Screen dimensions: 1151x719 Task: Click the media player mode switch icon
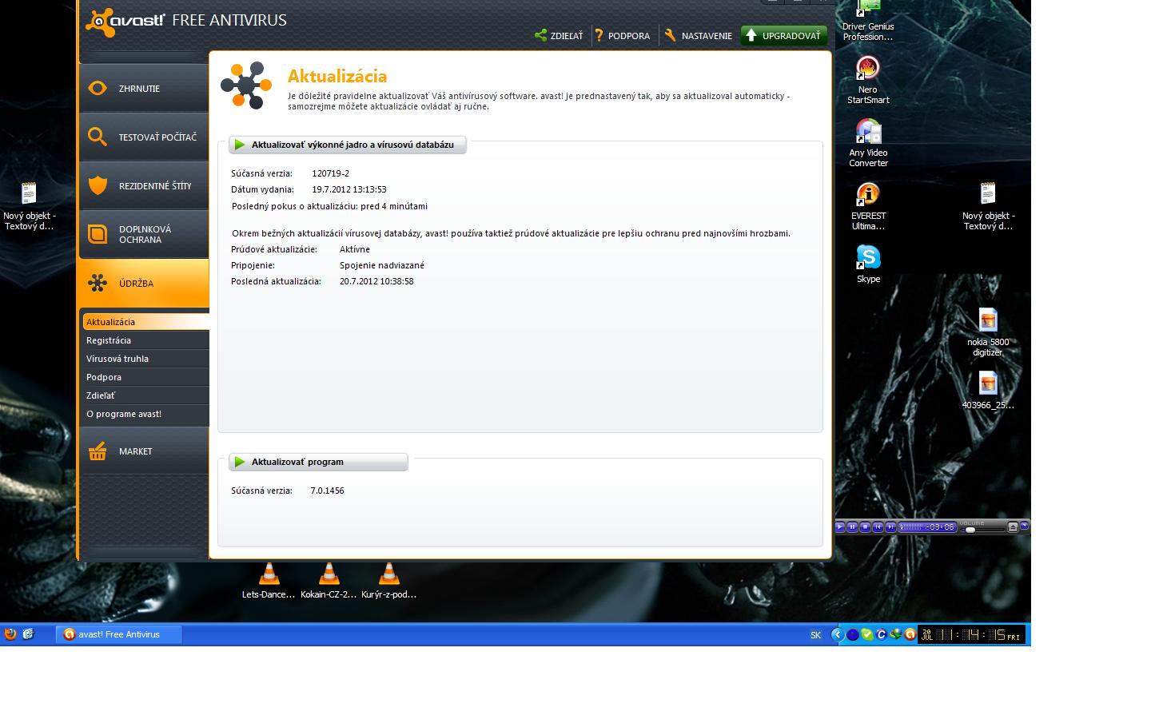point(1025,526)
